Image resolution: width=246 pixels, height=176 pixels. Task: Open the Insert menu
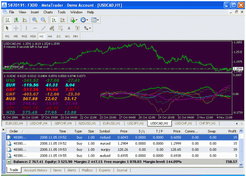(35, 12)
